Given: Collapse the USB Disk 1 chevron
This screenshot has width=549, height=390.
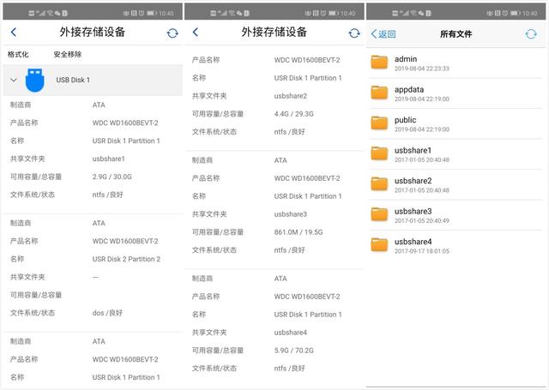Looking at the screenshot, I should (13, 80).
